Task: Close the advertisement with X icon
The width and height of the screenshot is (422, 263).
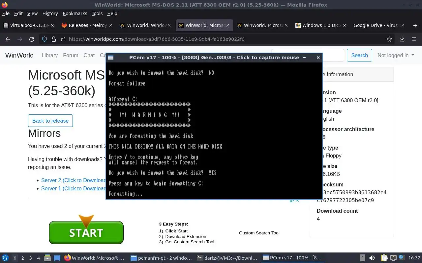Action: coord(297,201)
